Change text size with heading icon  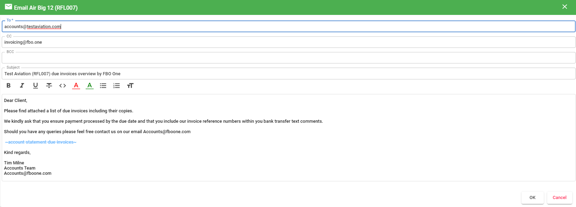130,86
